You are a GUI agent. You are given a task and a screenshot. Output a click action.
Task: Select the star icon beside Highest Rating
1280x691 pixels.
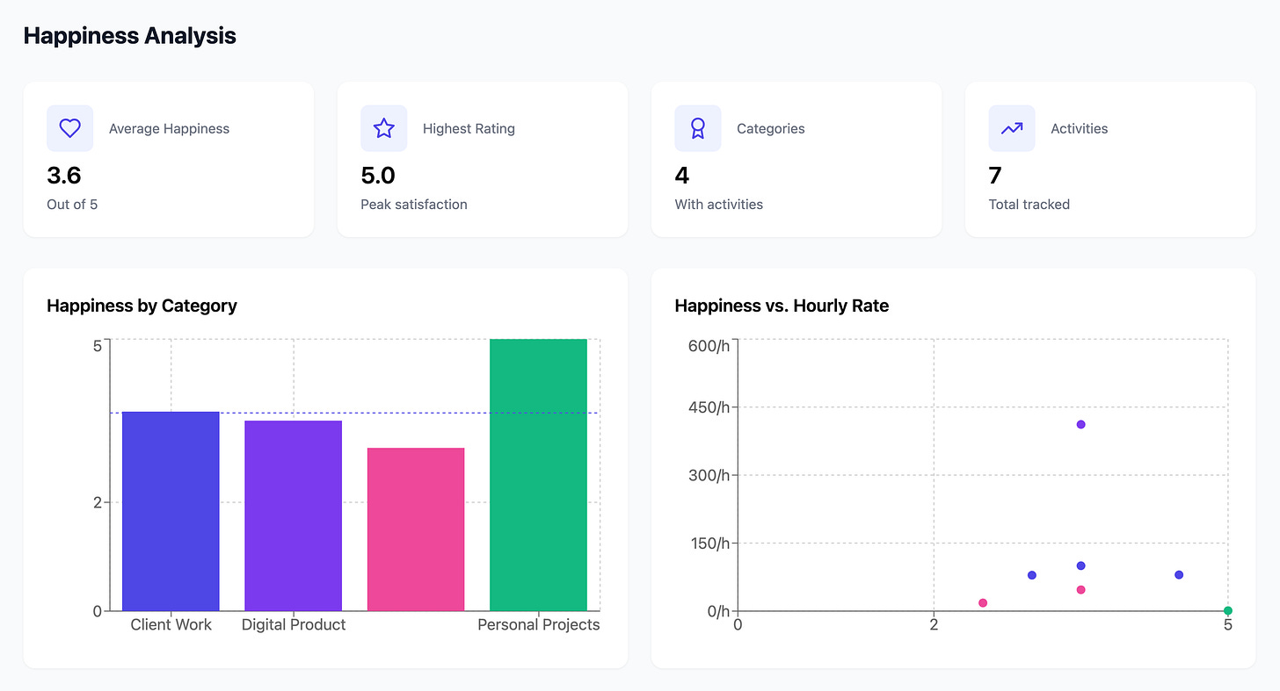pos(384,128)
